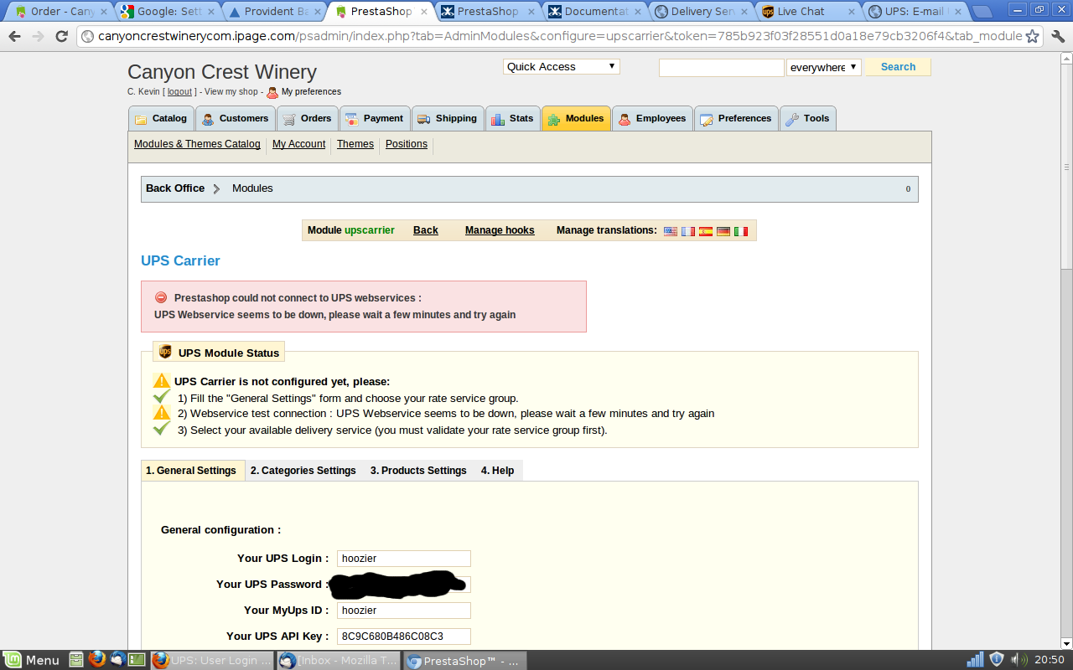The height and width of the screenshot is (670, 1073).
Task: Click the red error icon in alert box
Action: [161, 297]
